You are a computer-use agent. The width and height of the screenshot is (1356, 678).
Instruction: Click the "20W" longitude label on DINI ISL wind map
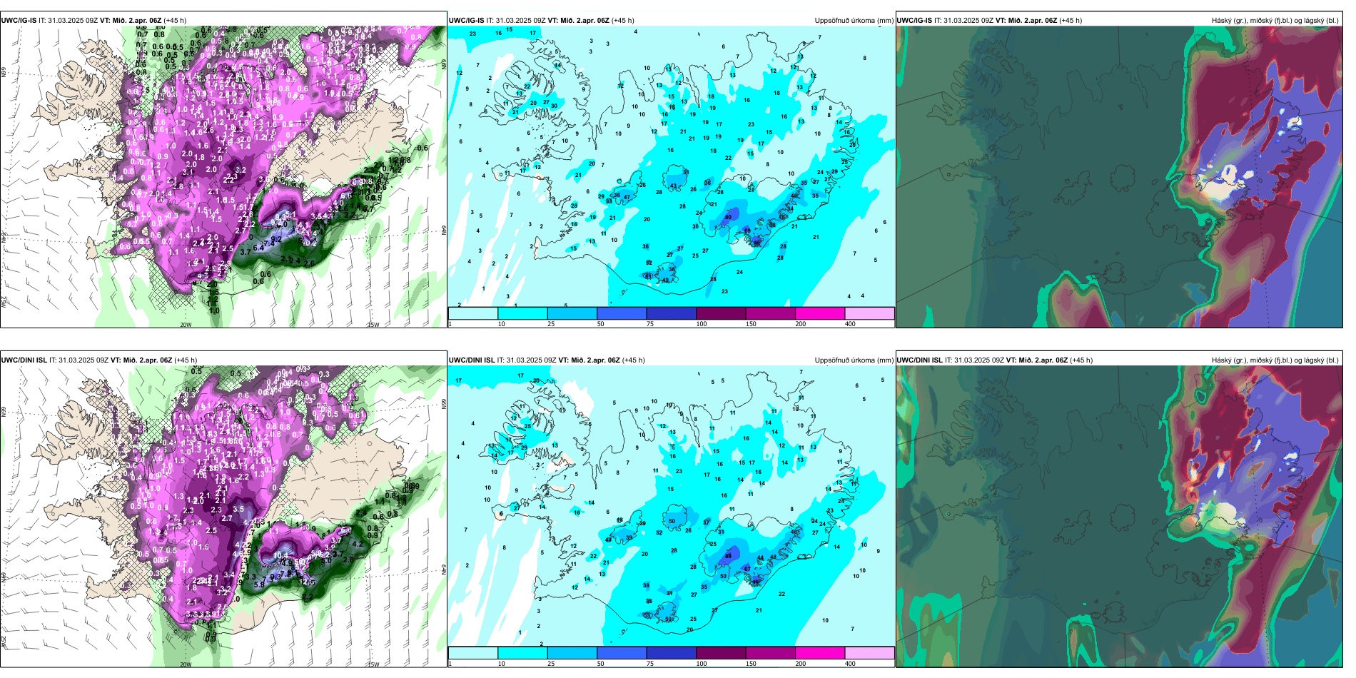[x=186, y=664]
